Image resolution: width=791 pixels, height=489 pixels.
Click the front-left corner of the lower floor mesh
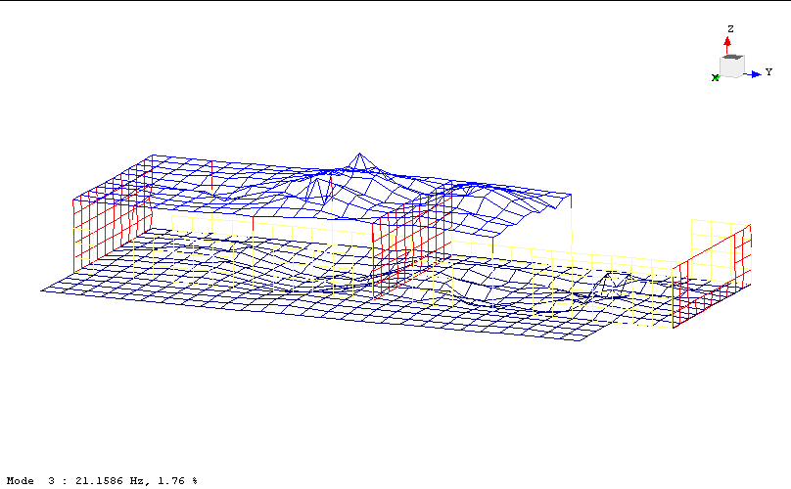click(42, 289)
